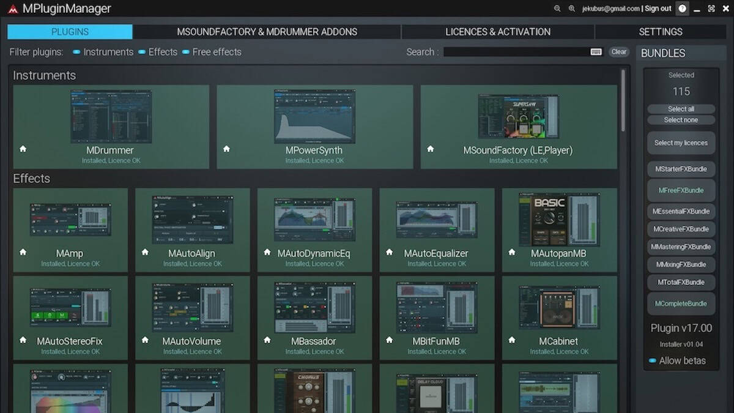The image size is (734, 413).
Task: Click the MeldaProduction logo in title bar
Action: point(12,9)
